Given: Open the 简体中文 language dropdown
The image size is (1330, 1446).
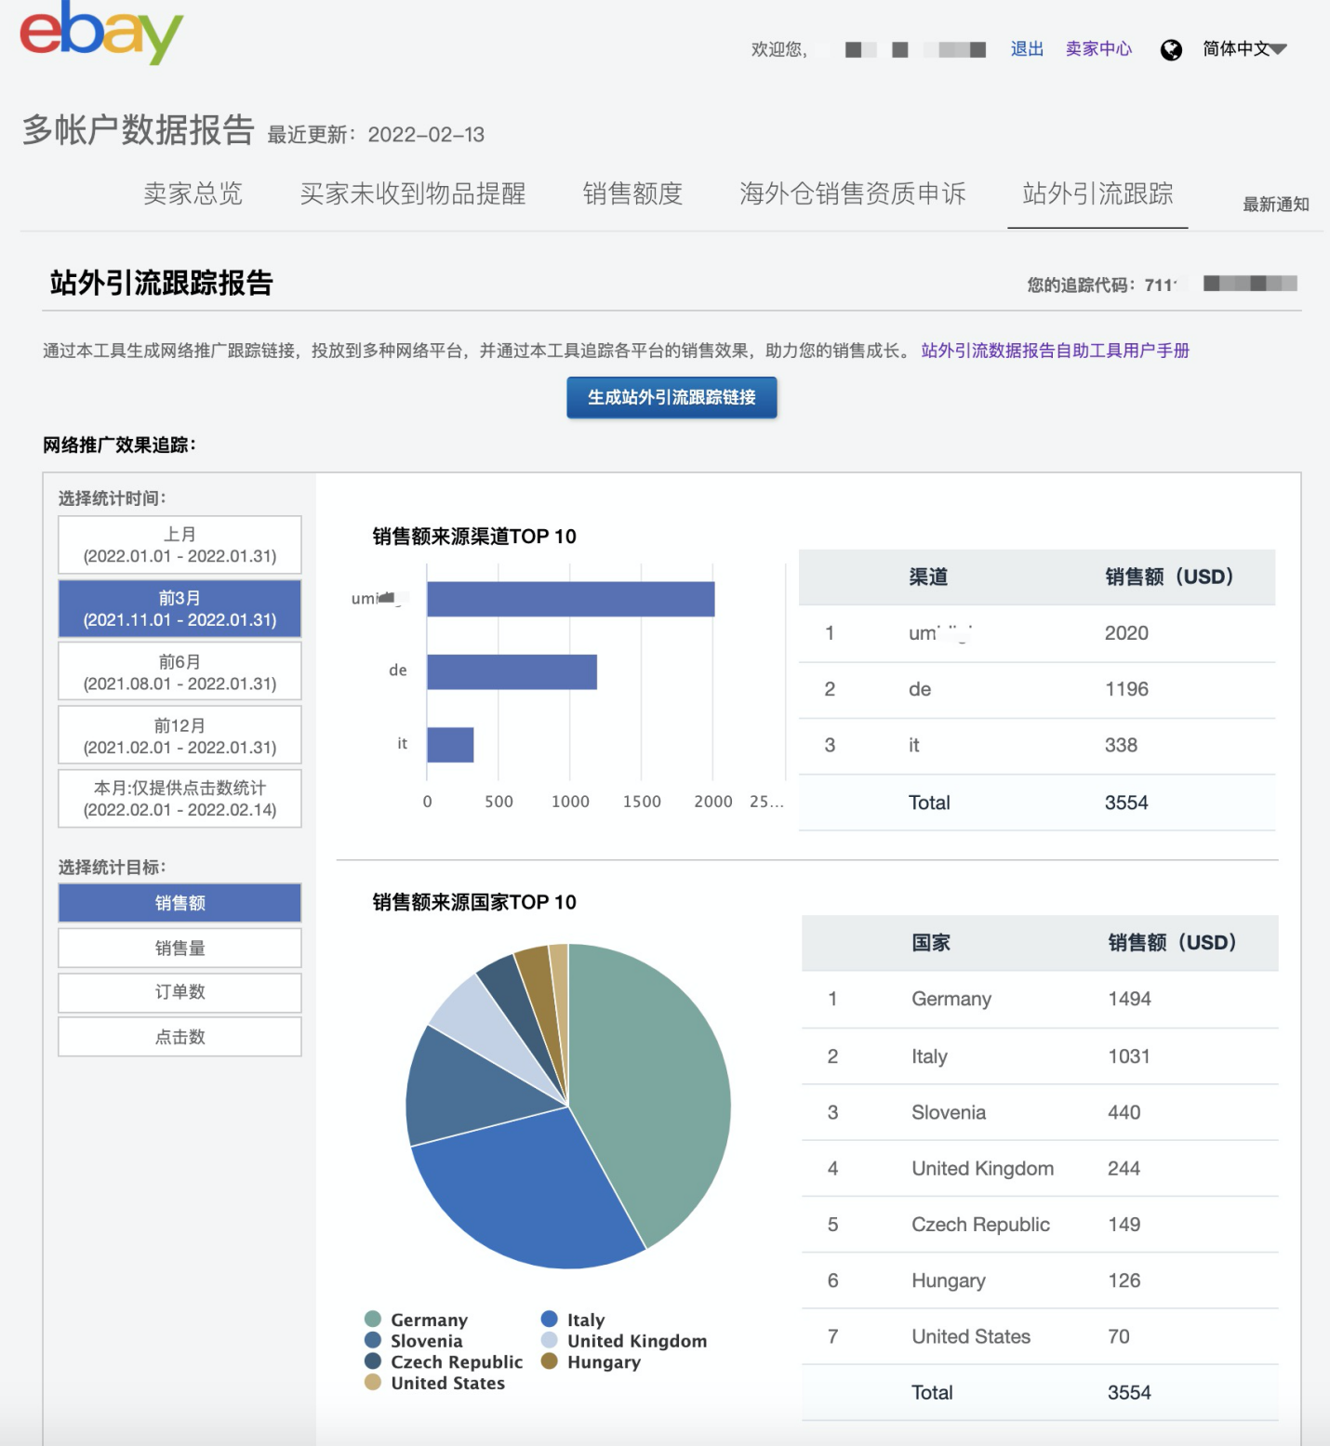Looking at the screenshot, I should click(1243, 48).
